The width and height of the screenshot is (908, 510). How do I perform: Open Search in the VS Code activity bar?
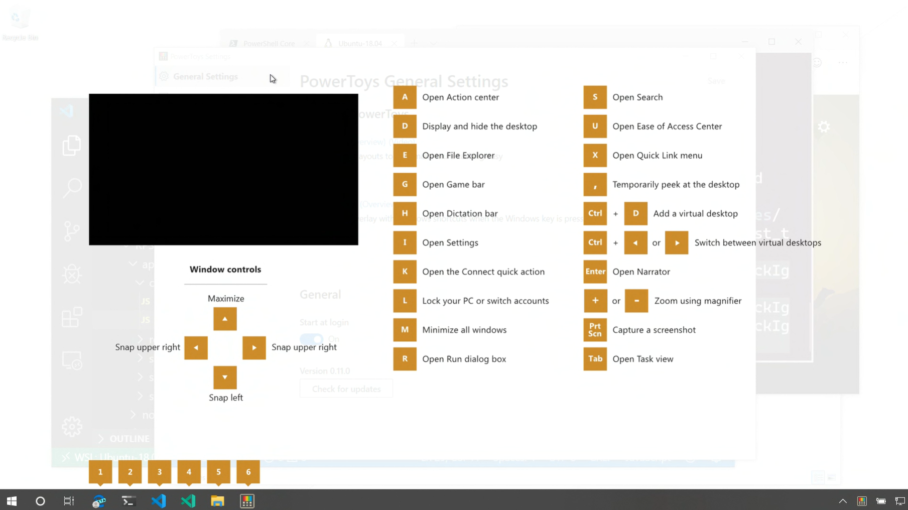(x=72, y=188)
